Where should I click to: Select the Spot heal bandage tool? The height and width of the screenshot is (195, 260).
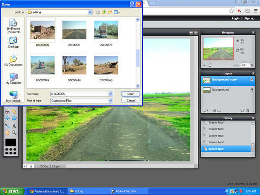coord(14,112)
